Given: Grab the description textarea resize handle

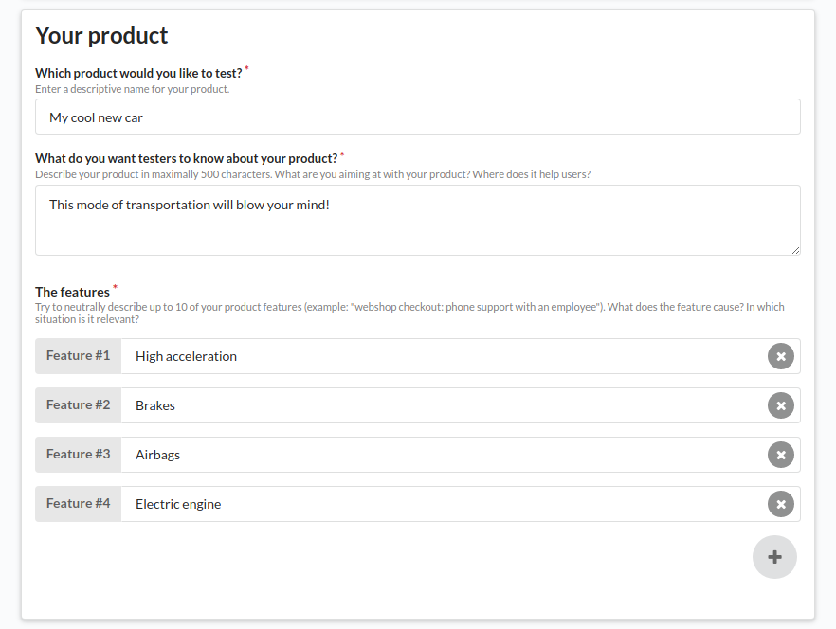Looking at the screenshot, I should [x=796, y=250].
